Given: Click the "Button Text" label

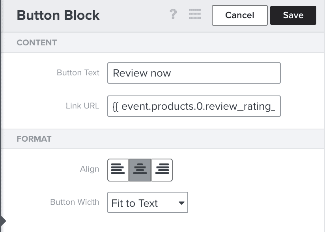Looking at the screenshot, I should point(78,73).
